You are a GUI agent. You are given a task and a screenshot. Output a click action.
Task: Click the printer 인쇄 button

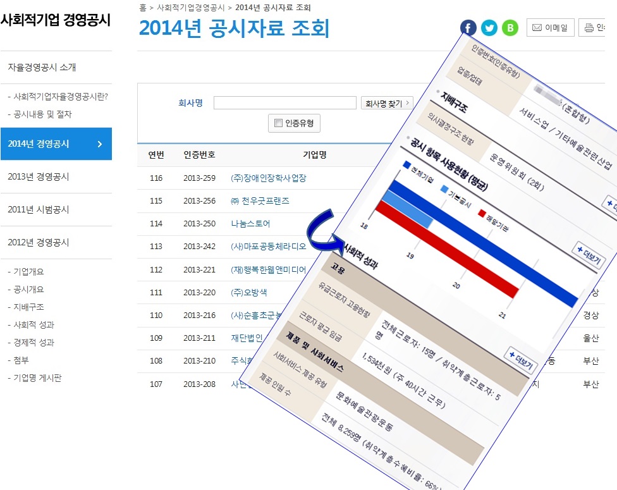click(592, 28)
